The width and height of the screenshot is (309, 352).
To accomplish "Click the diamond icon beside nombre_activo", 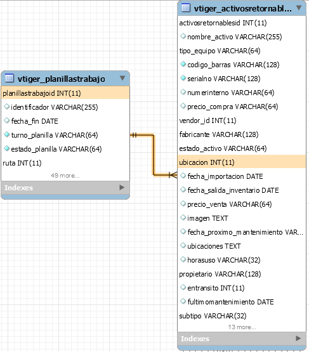I will 183,36.
